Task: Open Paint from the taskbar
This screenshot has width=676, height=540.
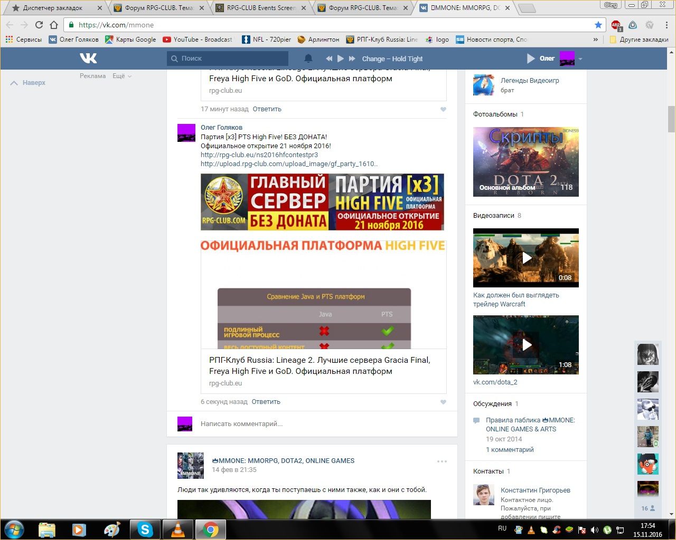Action: 112,529
